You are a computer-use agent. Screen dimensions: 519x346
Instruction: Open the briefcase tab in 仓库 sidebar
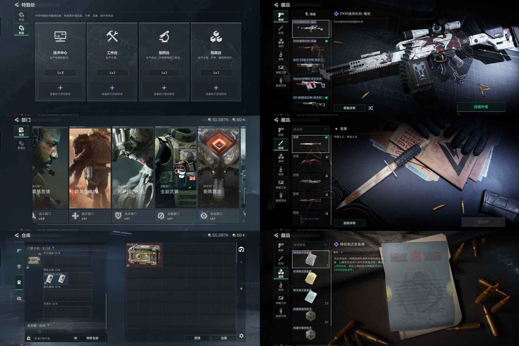point(19,298)
